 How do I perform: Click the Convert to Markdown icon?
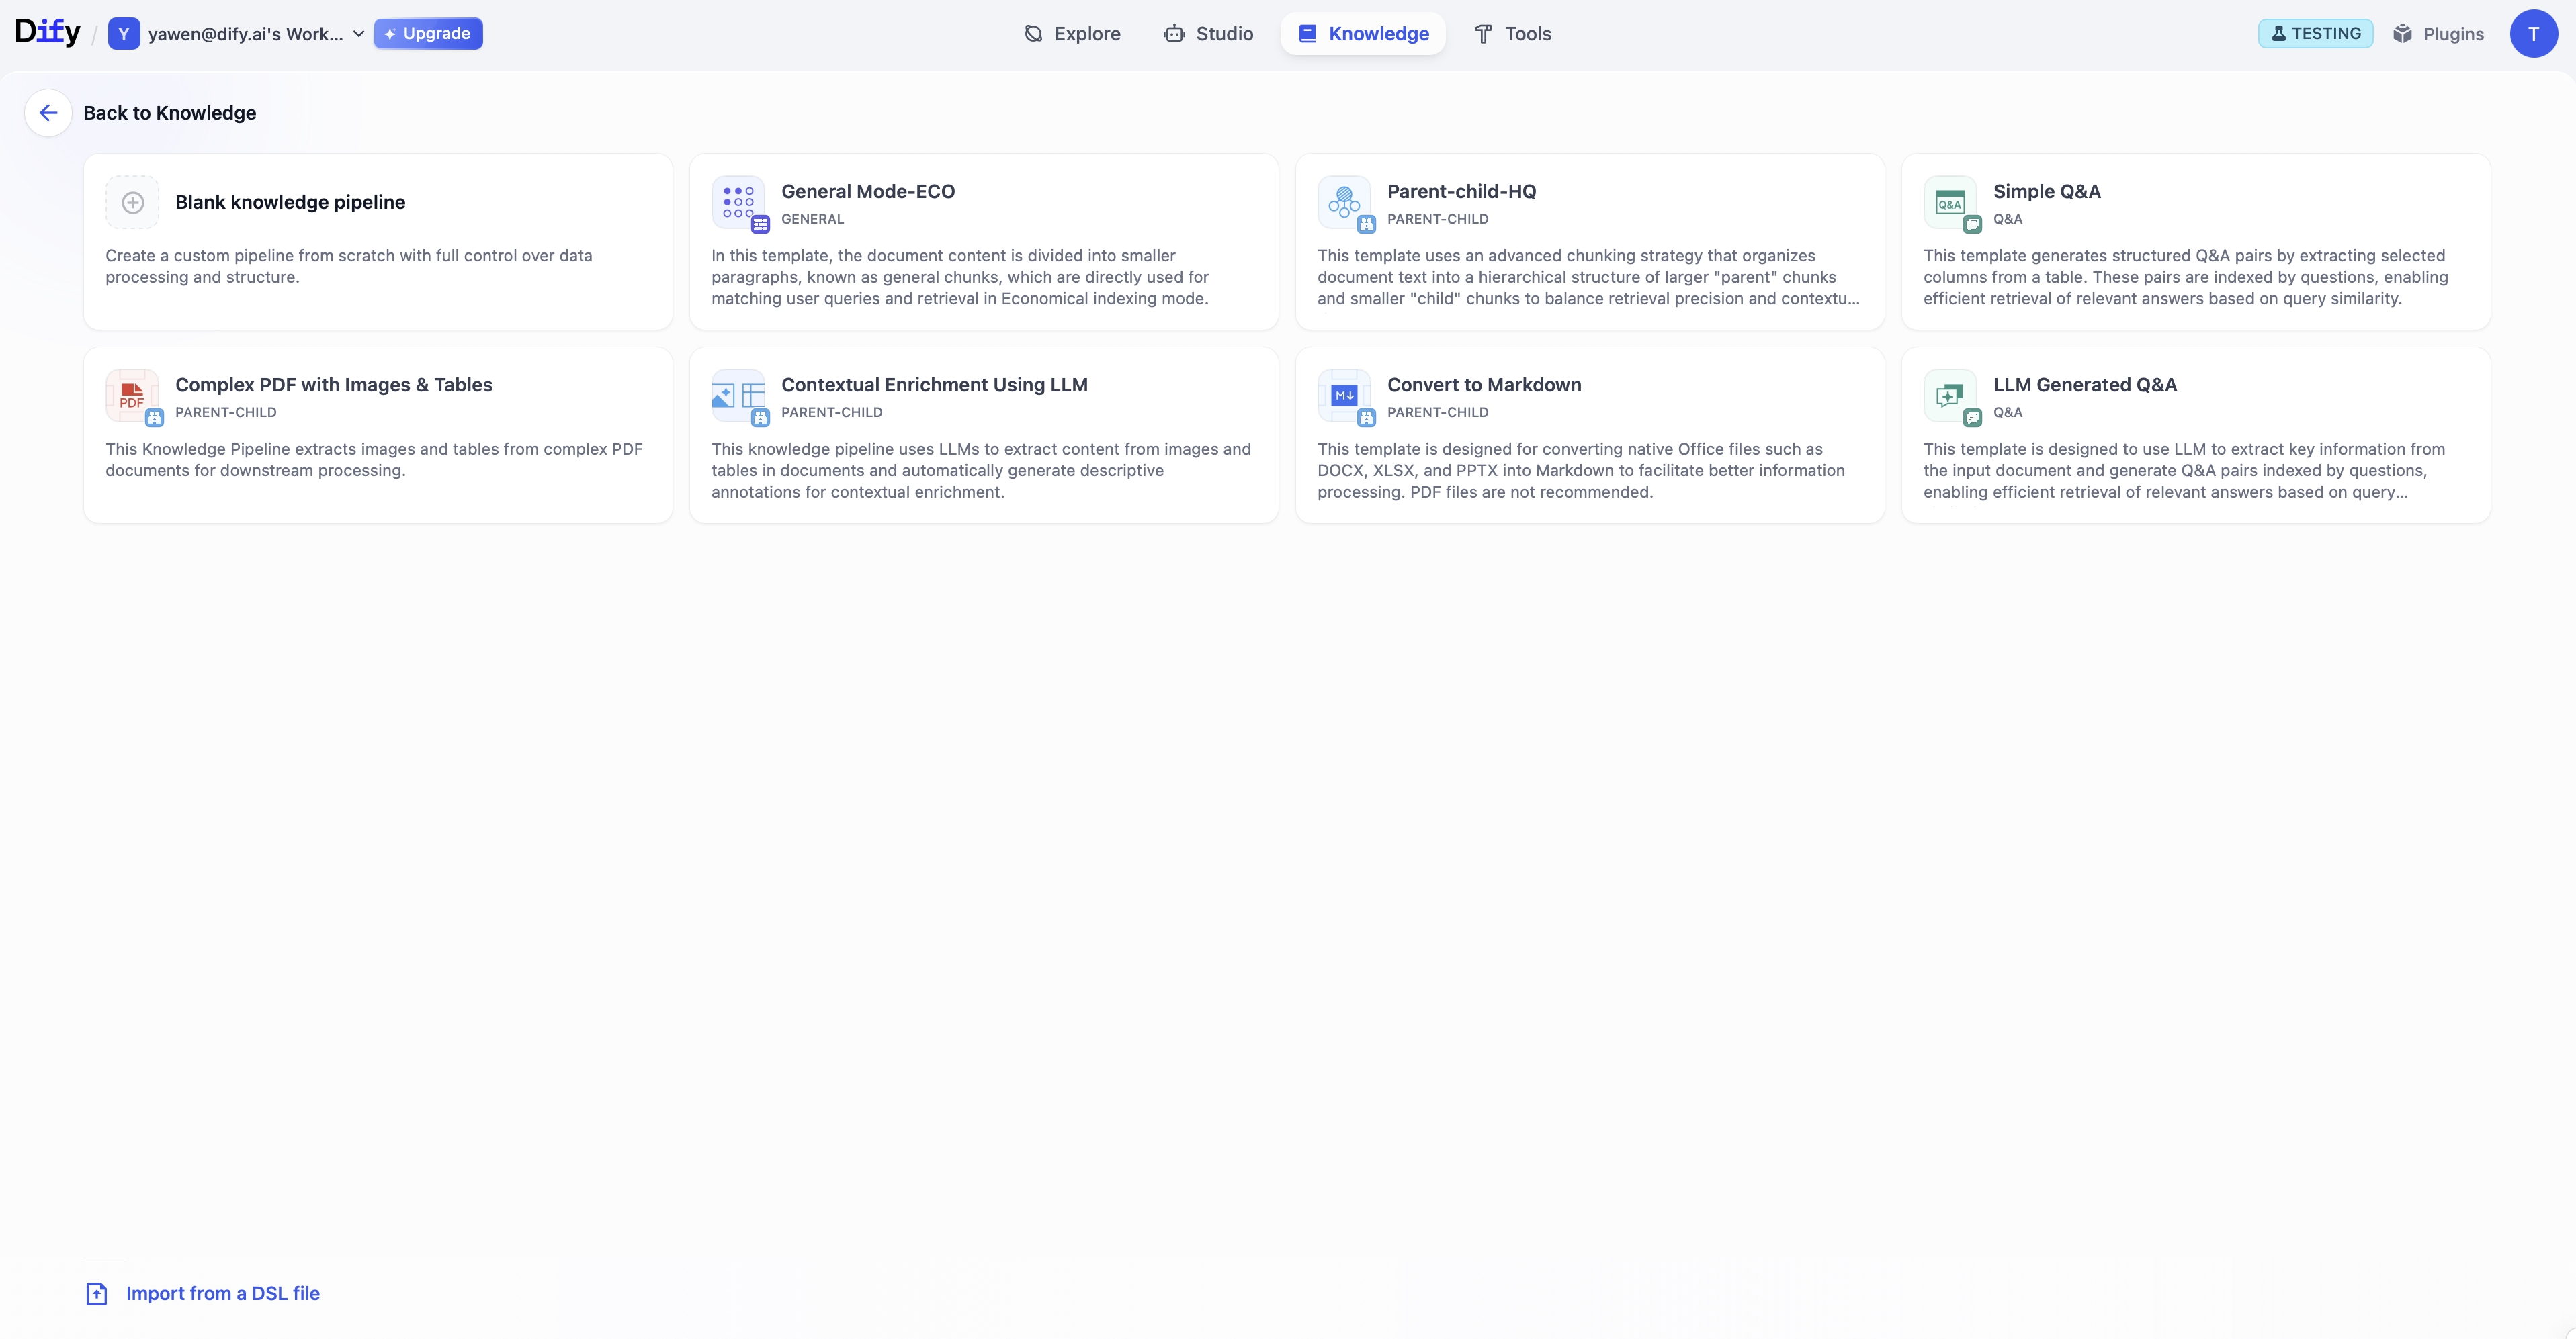tap(1344, 396)
